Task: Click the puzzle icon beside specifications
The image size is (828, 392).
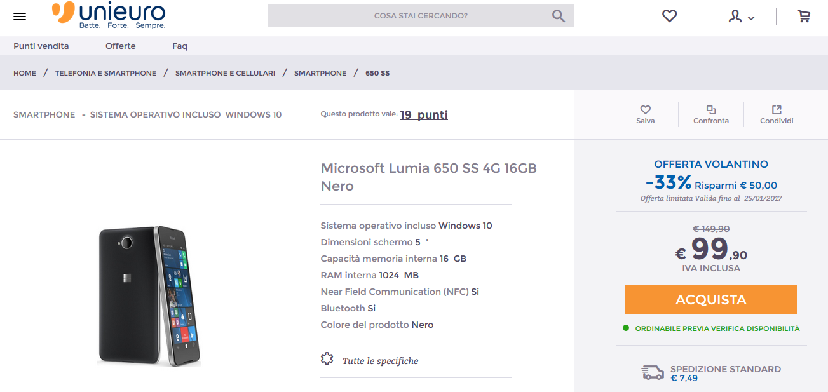Action: point(327,359)
